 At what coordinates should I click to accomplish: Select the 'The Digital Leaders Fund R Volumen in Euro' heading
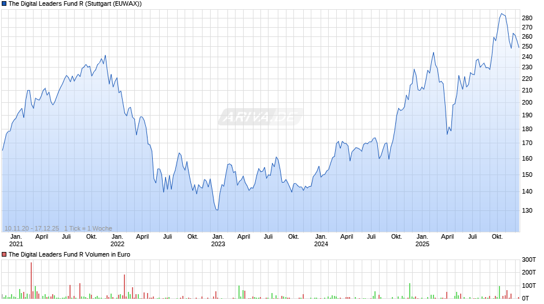(x=69, y=254)
